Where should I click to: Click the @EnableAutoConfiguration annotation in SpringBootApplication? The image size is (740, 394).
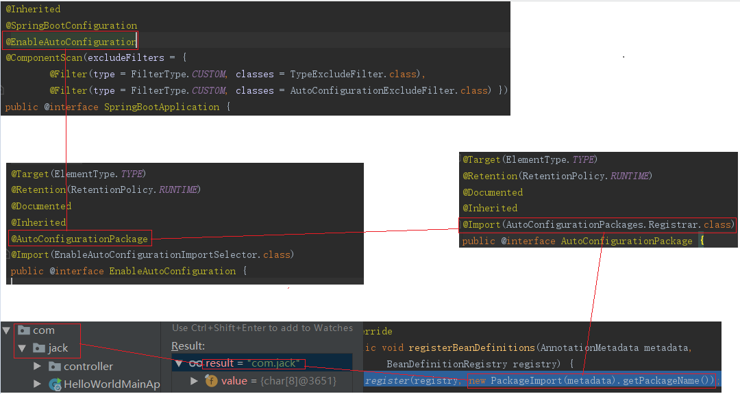(71, 42)
